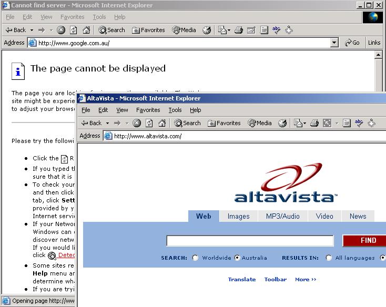Click AltaVista search text field
Image resolution: width=386 pixels, height=307 pixels.
click(x=250, y=241)
